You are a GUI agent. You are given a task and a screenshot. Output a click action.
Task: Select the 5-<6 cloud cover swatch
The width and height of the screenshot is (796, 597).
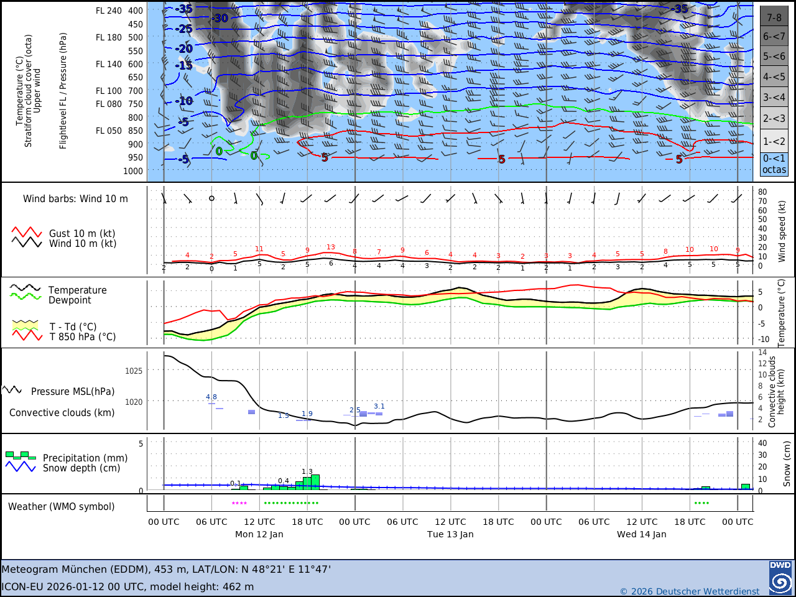tap(774, 56)
